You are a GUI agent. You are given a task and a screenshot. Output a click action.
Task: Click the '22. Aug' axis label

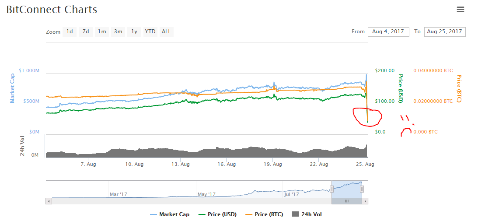319,165
